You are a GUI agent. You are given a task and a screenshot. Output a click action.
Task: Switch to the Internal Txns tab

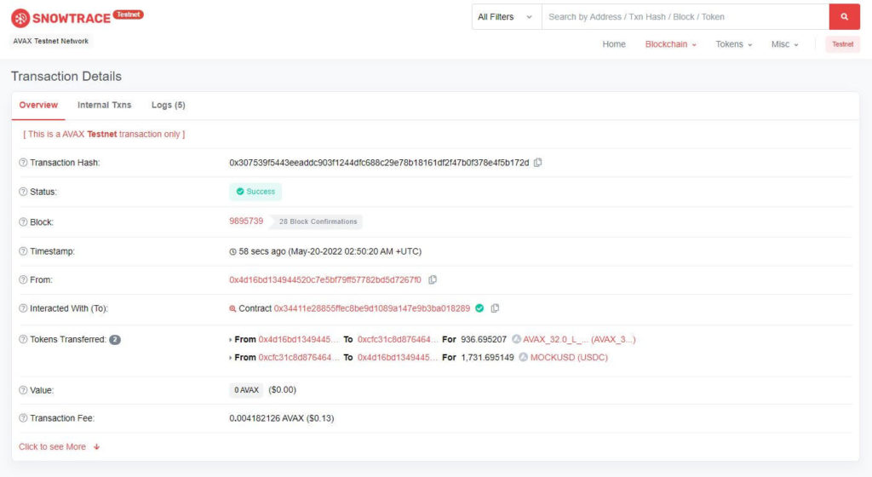tap(104, 105)
